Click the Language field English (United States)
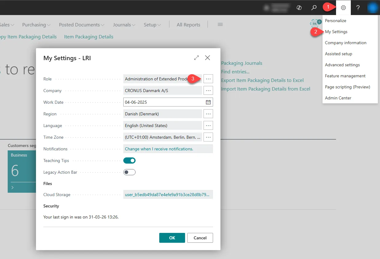 [x=163, y=126]
